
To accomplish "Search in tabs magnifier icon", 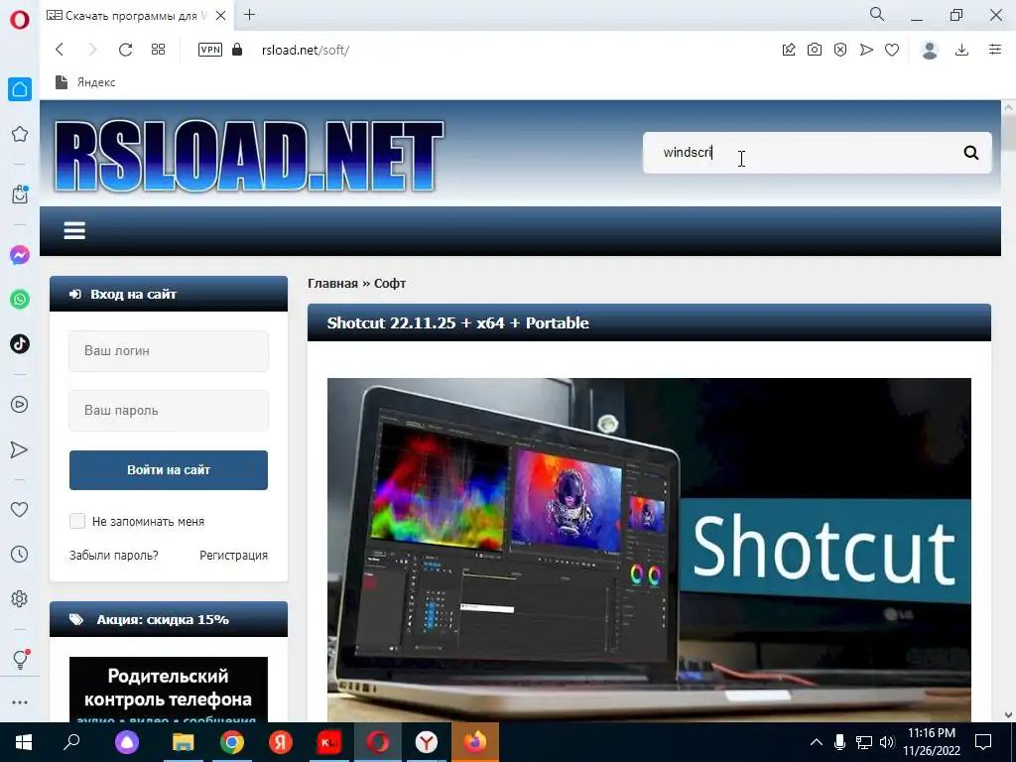I will click(877, 14).
